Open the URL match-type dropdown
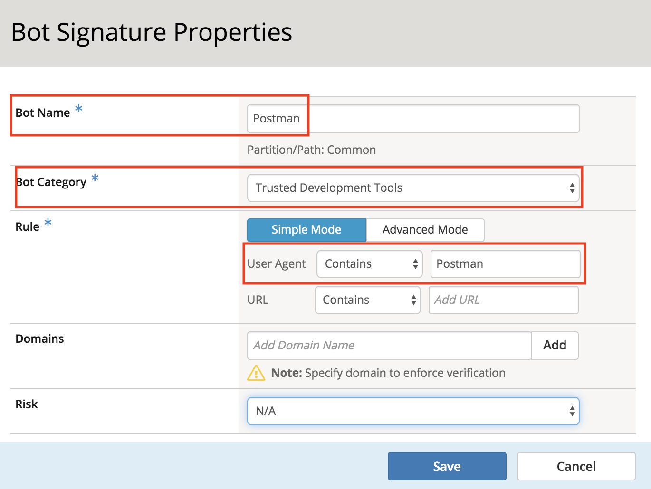 pos(368,300)
